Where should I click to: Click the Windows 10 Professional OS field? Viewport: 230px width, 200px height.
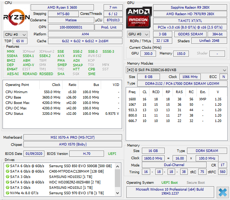click(170, 191)
